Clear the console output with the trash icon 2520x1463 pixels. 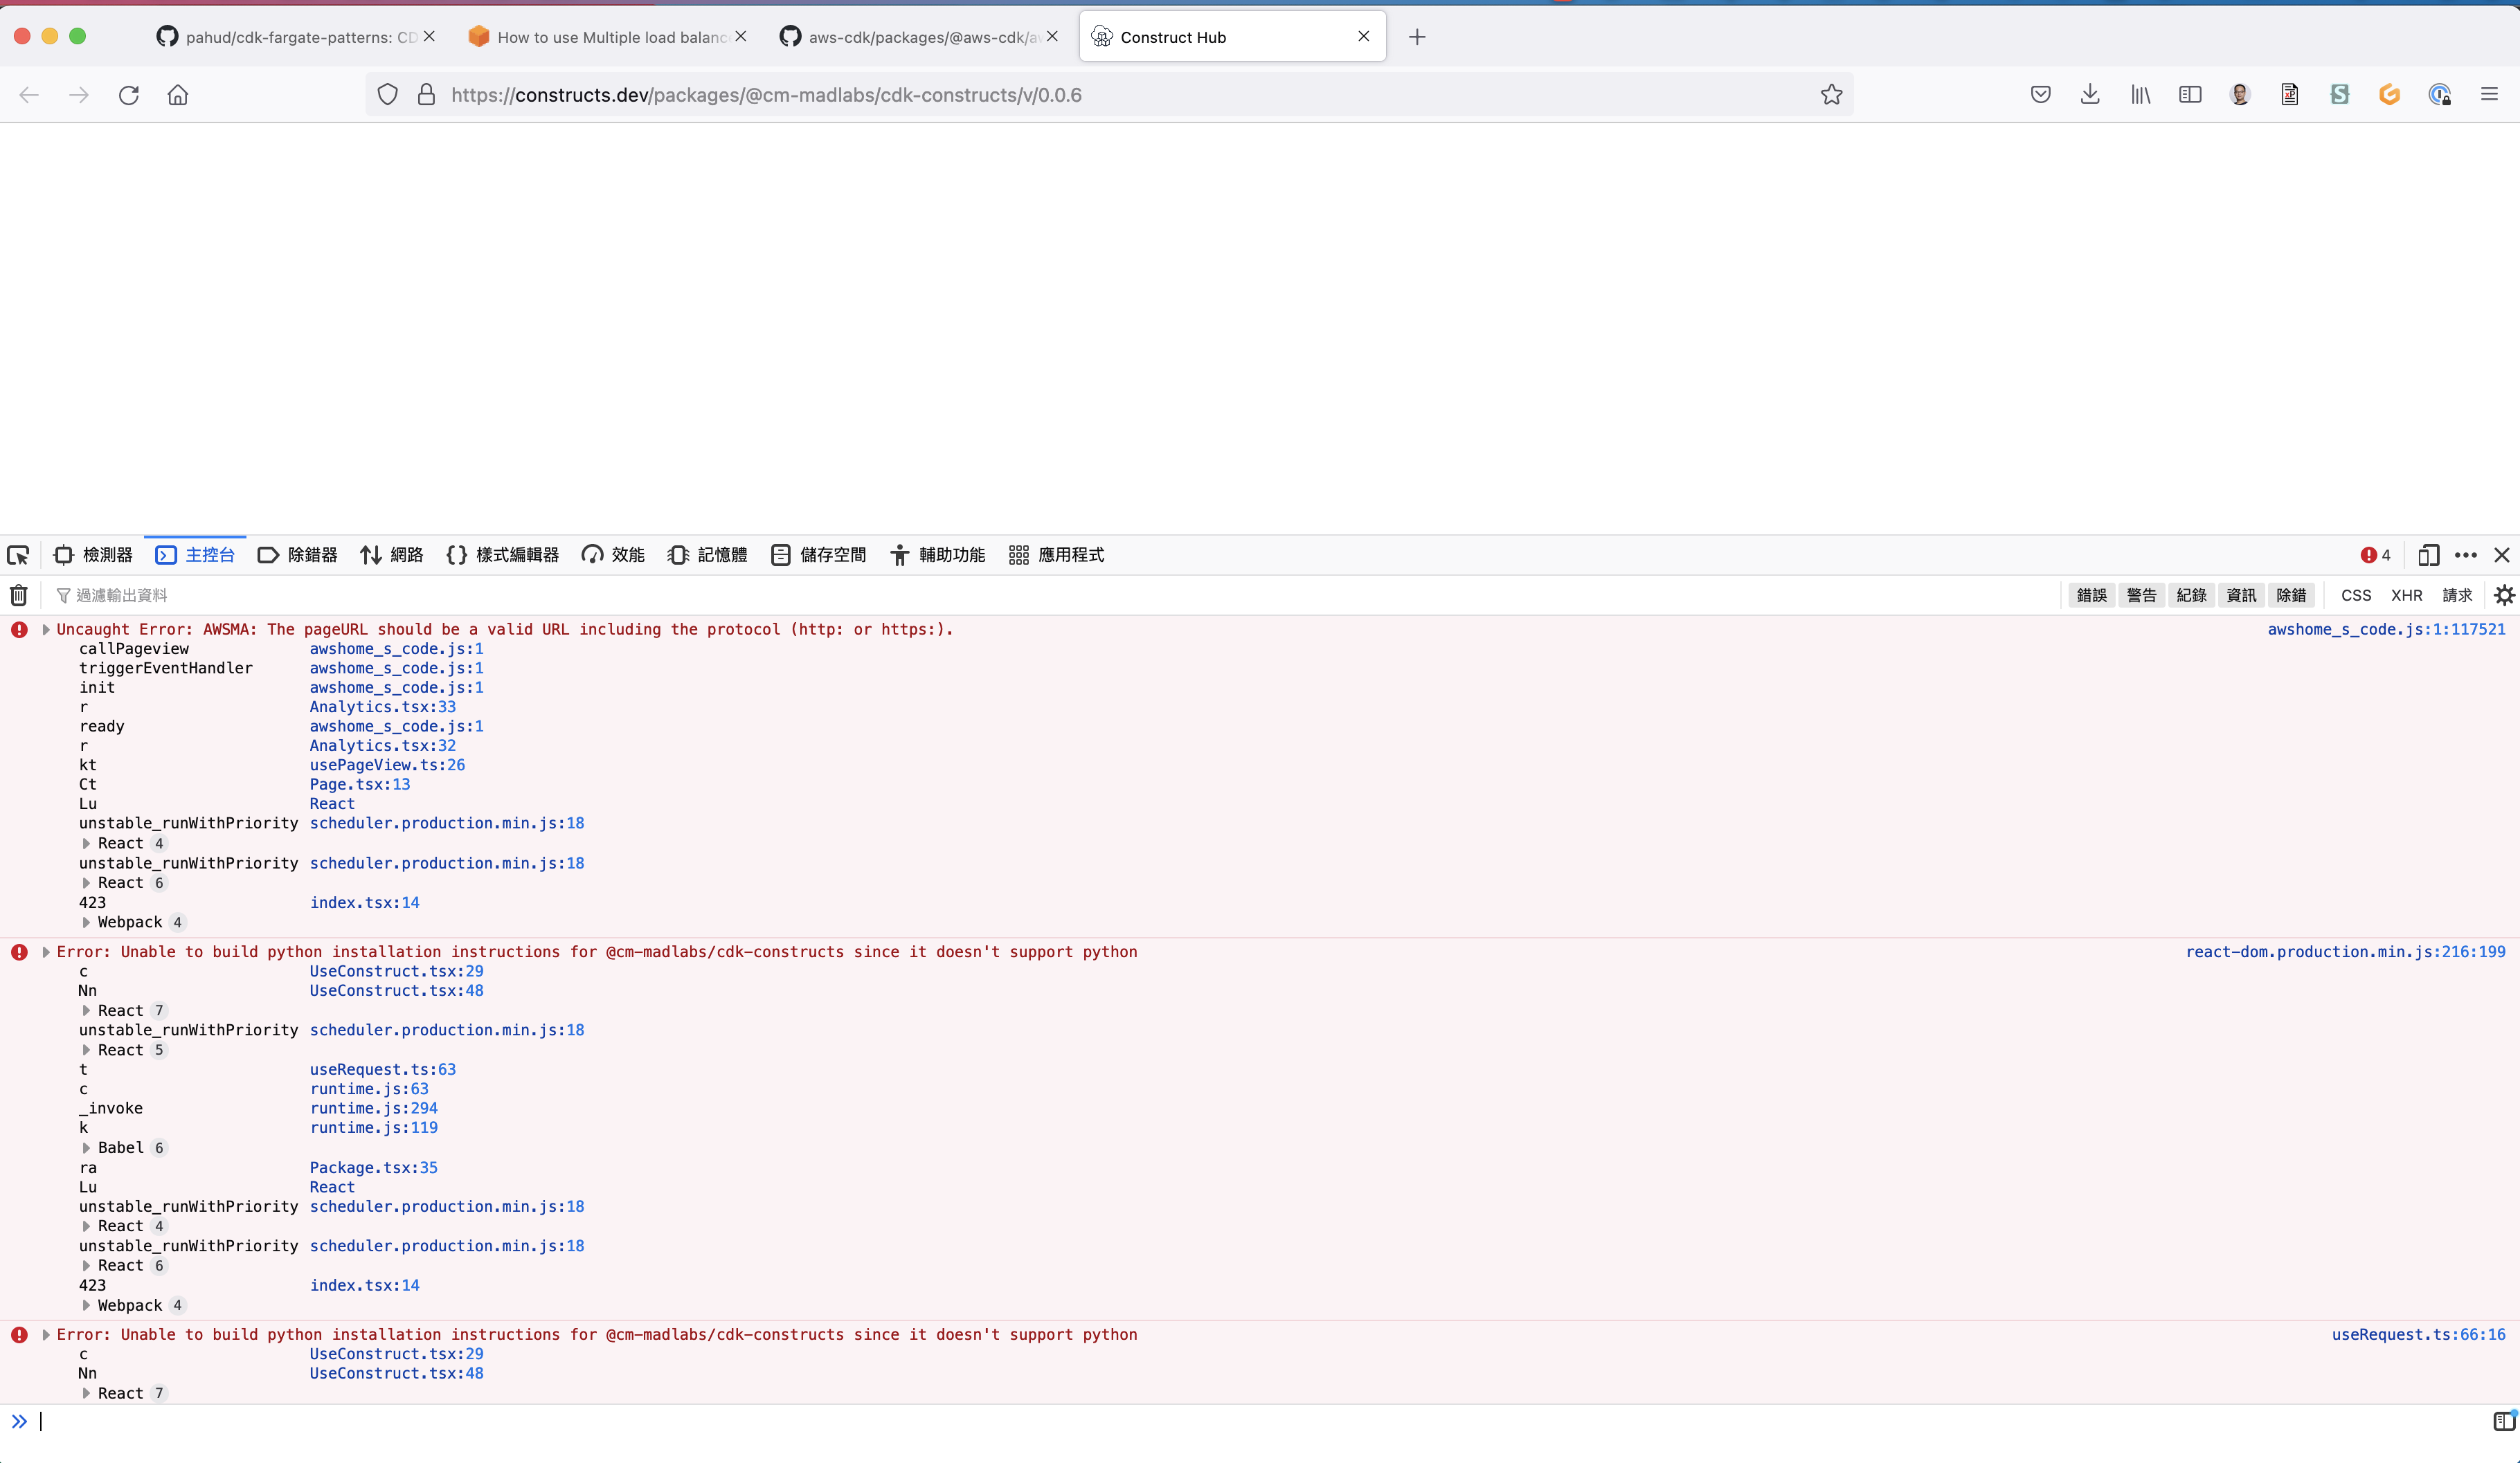[x=18, y=594]
